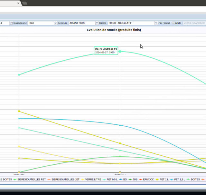Hide the VERRE LITRE series
The height and width of the screenshot is (195, 206).
coord(93,179)
